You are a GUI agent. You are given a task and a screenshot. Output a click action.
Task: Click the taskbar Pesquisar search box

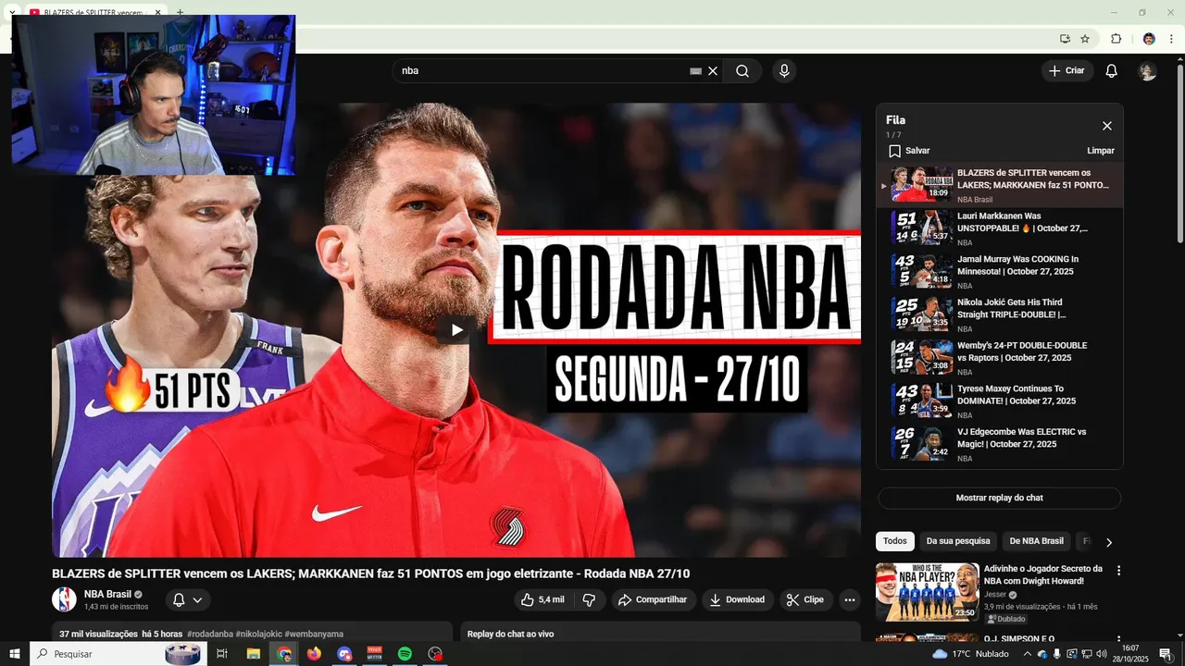(118, 654)
